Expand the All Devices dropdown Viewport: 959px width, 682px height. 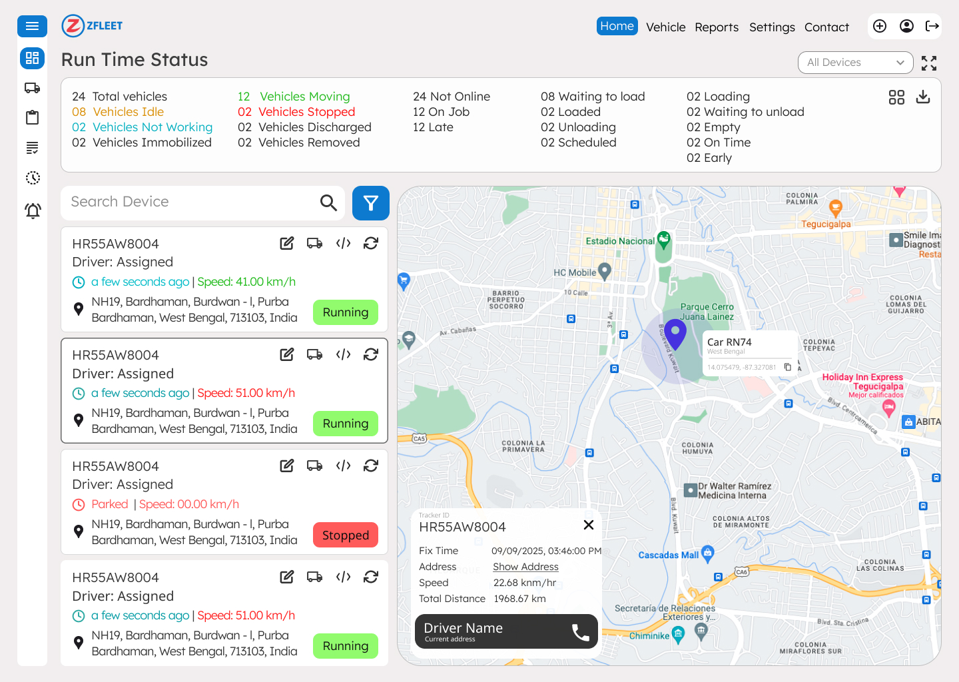[x=855, y=63]
